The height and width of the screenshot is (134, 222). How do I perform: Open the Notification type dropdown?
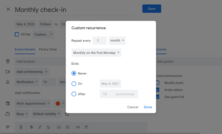coord(27,82)
